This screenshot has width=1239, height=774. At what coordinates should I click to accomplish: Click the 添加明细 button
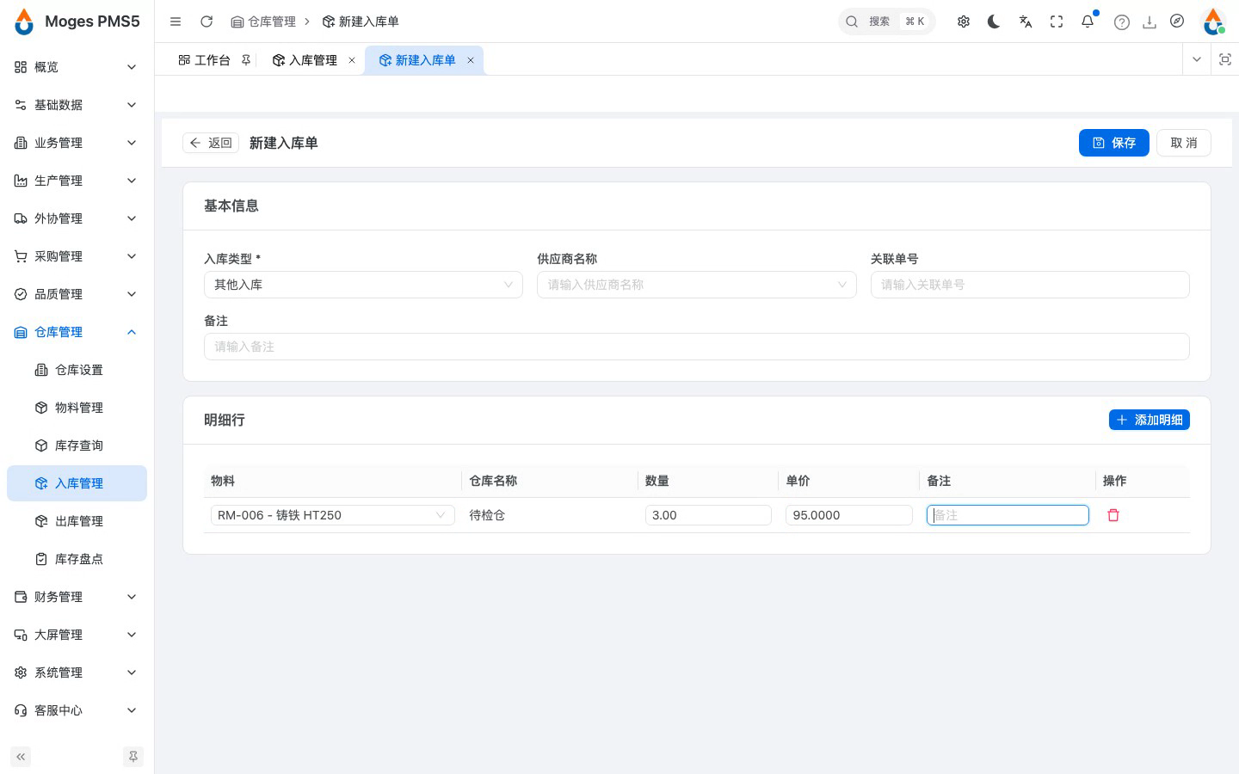1150,420
